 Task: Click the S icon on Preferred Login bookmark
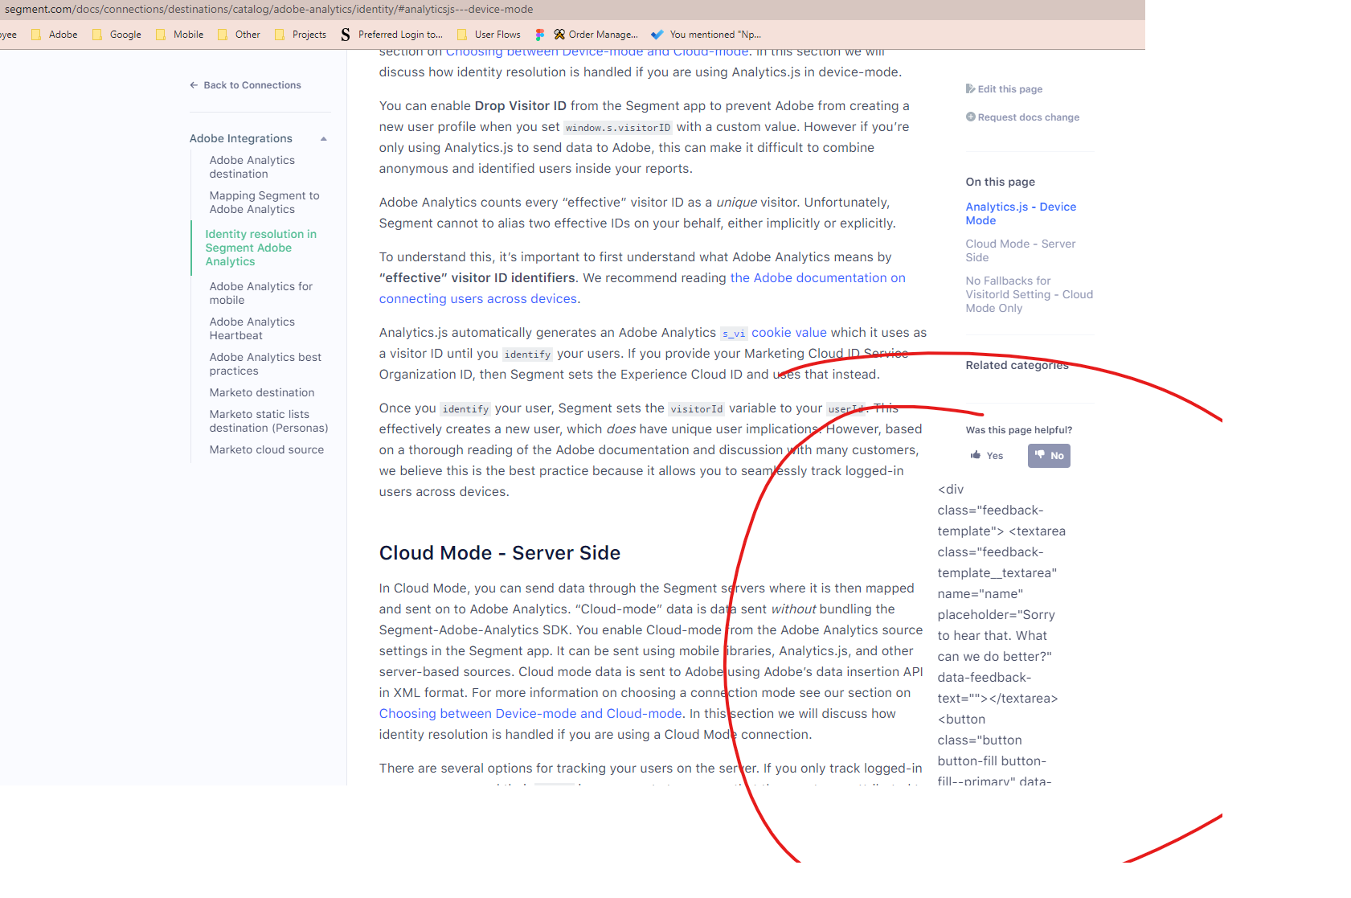coord(345,34)
